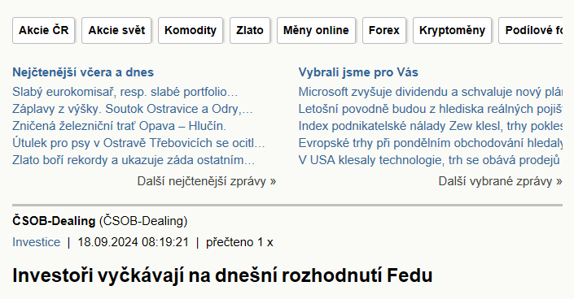Click the partially visible Podílové fondy button

(x=531, y=30)
